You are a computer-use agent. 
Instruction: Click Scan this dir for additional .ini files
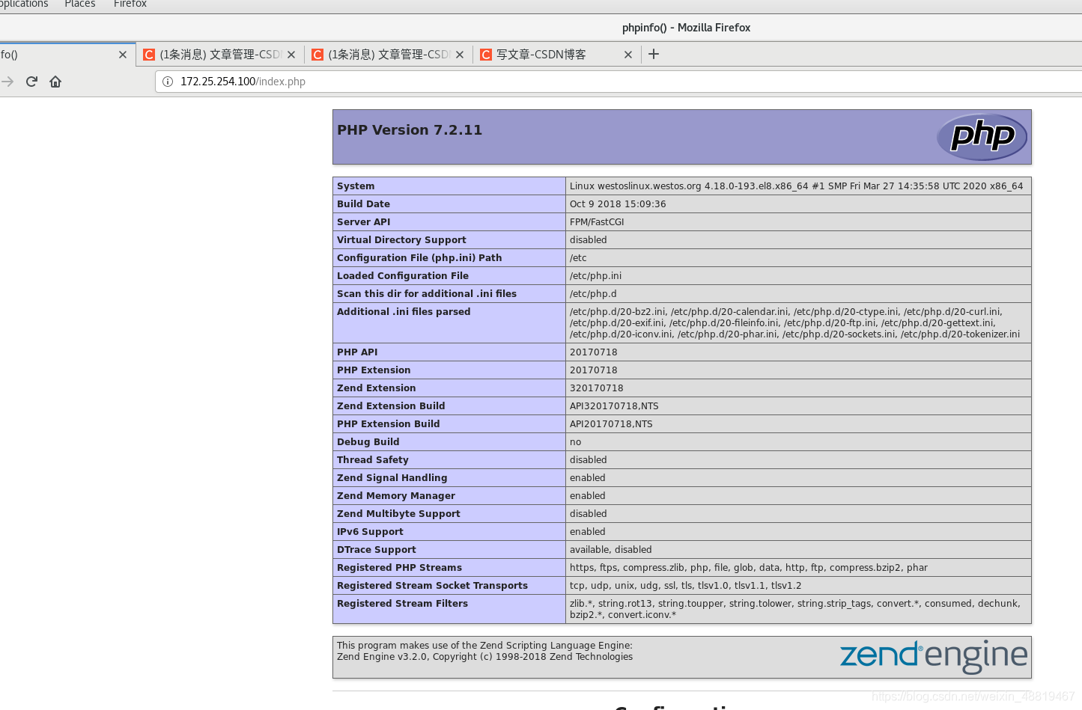(427, 294)
